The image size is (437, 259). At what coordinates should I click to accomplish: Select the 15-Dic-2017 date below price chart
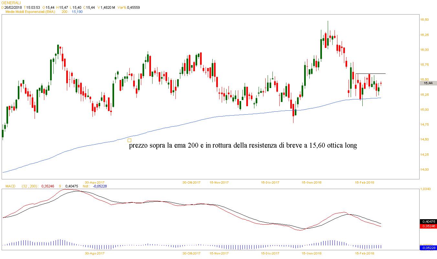(270, 183)
